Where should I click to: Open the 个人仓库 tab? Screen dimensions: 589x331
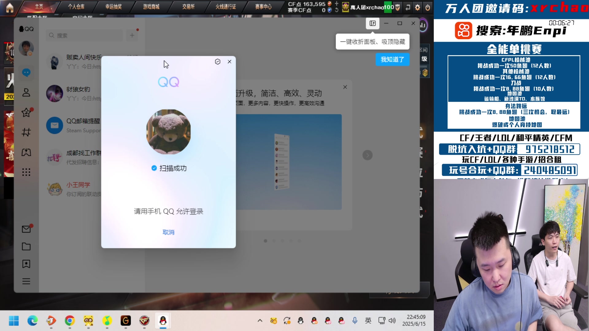76,7
